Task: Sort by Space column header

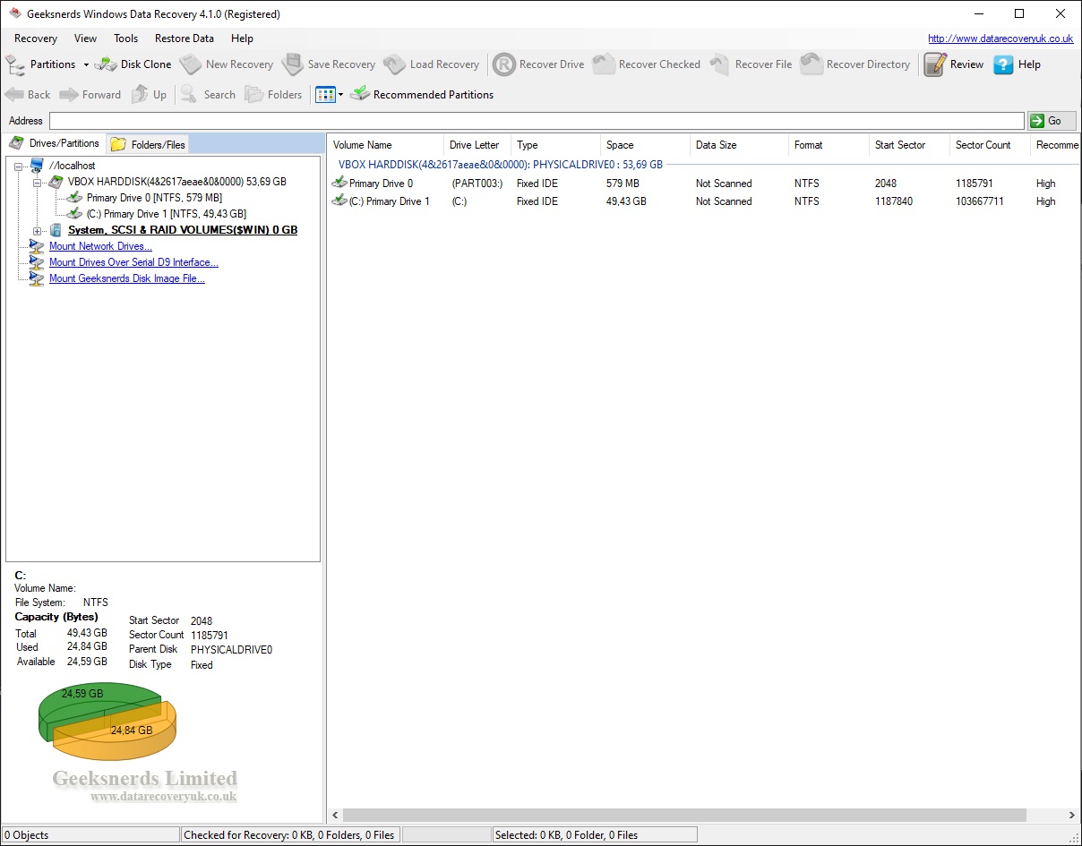Action: tap(645, 145)
